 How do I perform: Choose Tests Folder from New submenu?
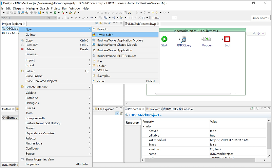(105, 35)
